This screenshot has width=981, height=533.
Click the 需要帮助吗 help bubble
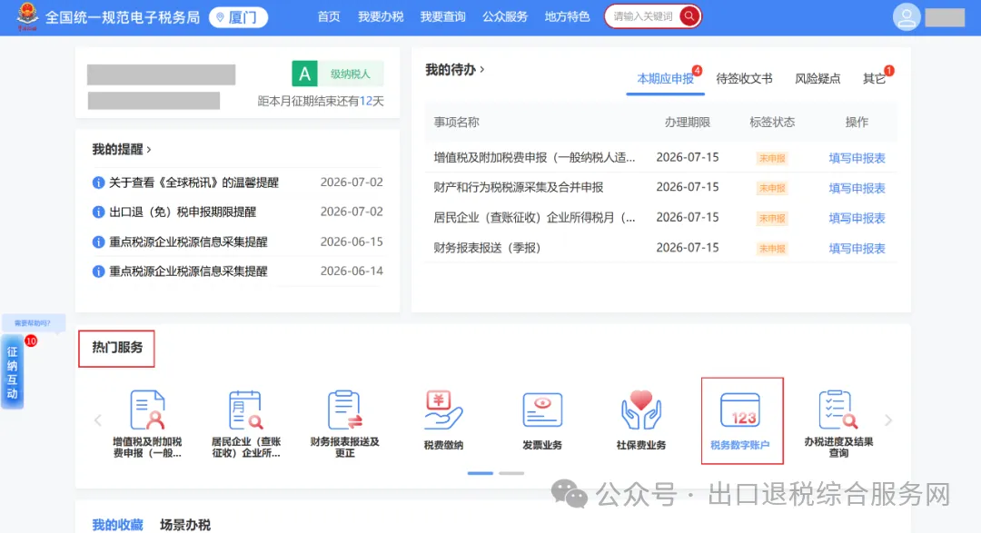point(34,323)
